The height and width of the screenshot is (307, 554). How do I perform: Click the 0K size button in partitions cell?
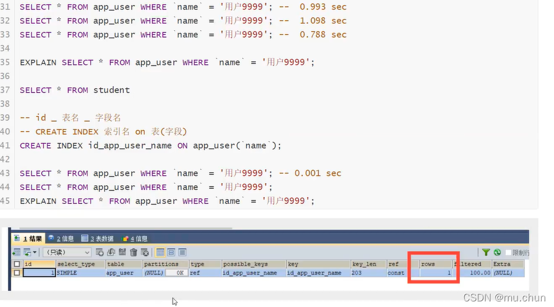coord(177,273)
